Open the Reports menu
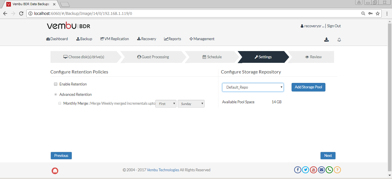 point(172,39)
